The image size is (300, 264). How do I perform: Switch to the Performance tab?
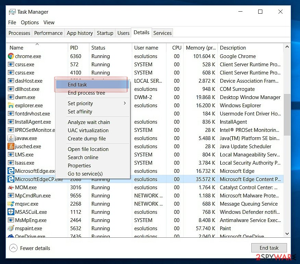(x=48, y=33)
